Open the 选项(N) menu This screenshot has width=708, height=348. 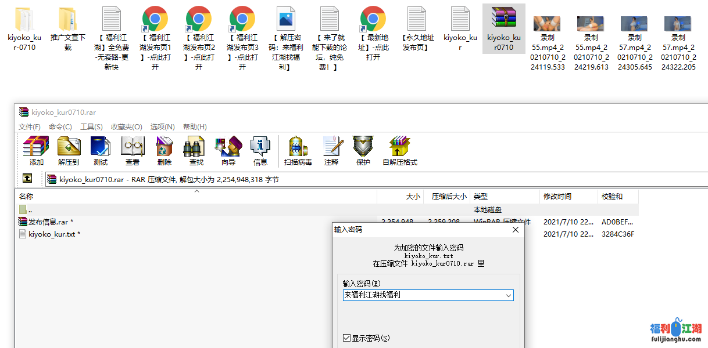point(162,127)
